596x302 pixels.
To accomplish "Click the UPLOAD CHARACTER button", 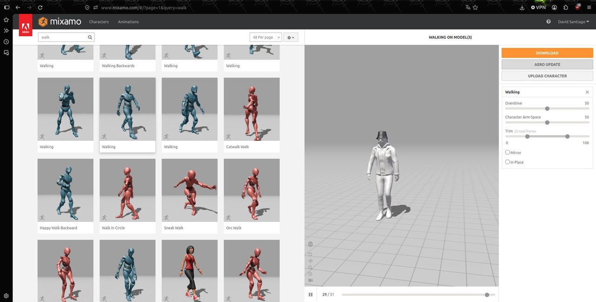I will [x=547, y=76].
